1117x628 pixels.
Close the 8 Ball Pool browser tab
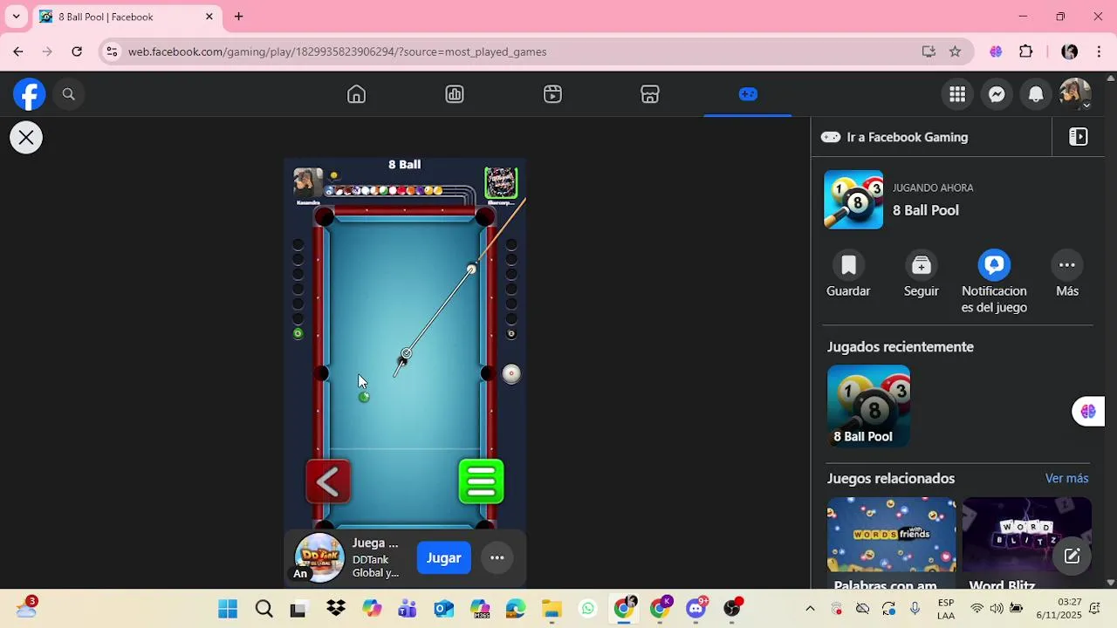pos(209,17)
